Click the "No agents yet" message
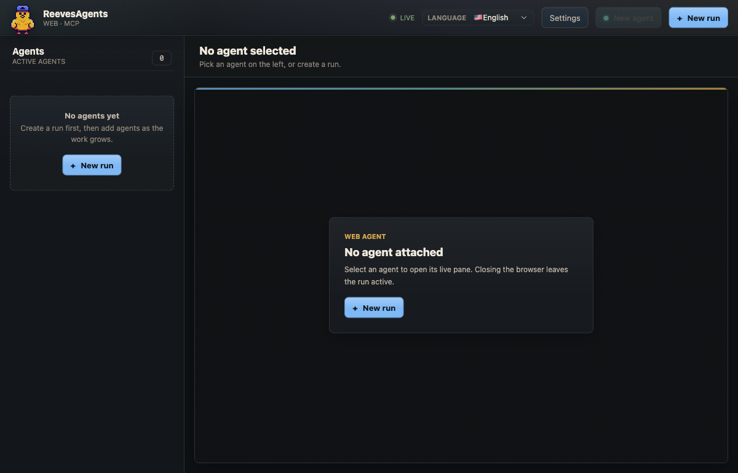The width and height of the screenshot is (738, 473). 92,115
